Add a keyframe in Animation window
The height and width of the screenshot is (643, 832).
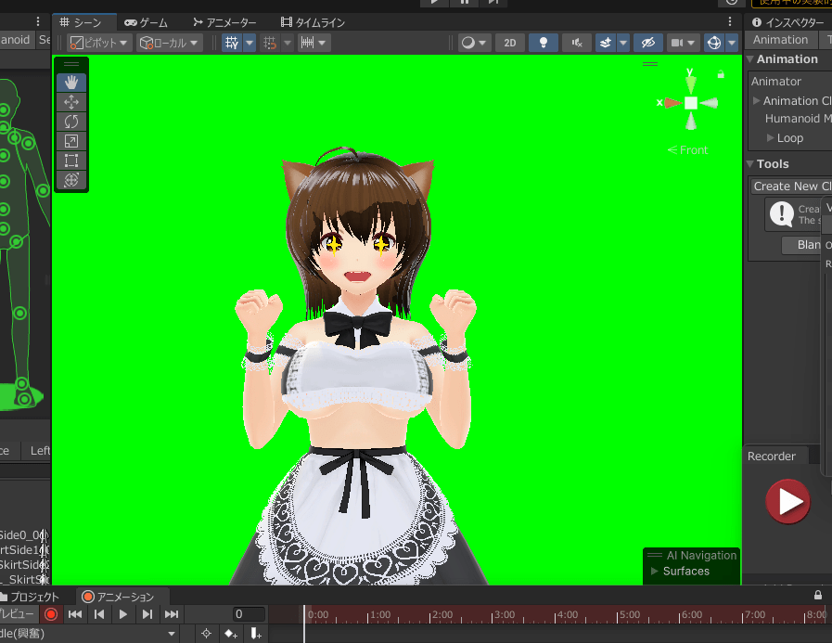pyautogui.click(x=231, y=634)
